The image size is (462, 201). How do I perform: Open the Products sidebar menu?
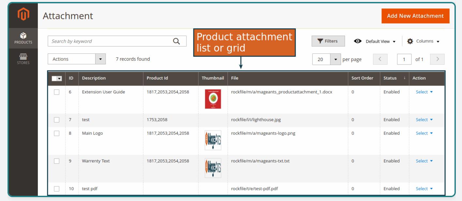click(23, 38)
